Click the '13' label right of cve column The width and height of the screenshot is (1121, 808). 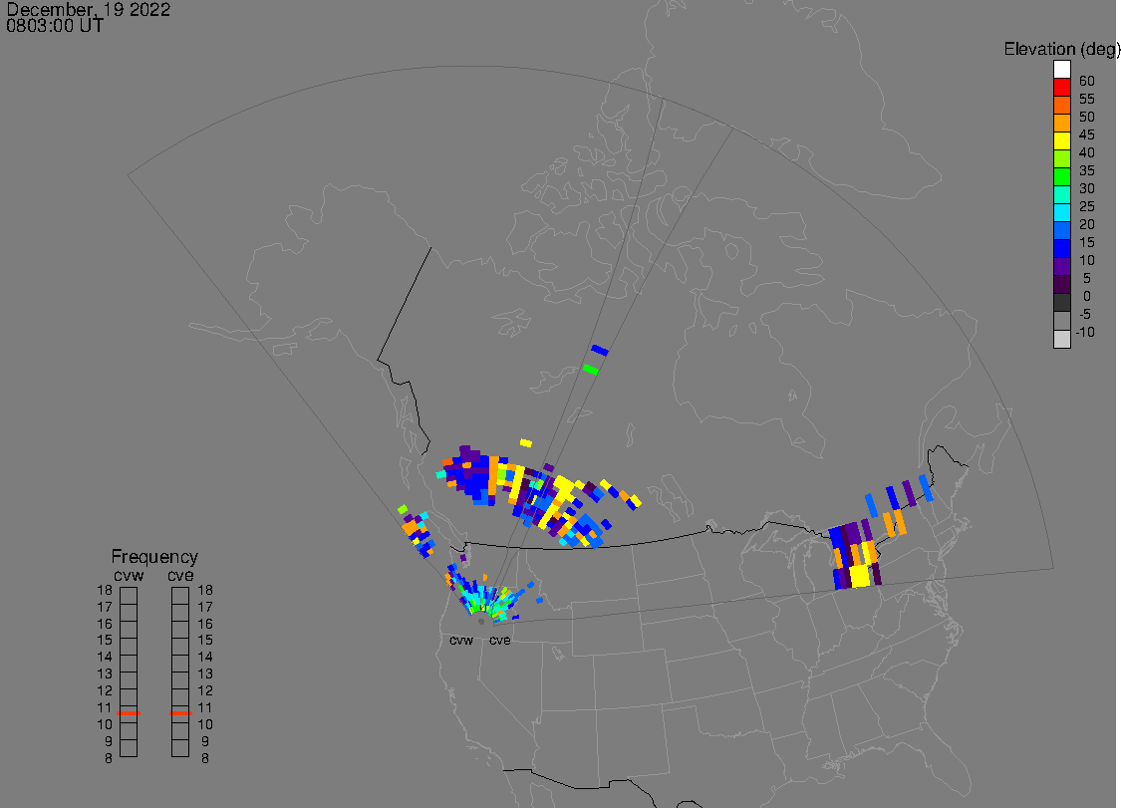205,673
